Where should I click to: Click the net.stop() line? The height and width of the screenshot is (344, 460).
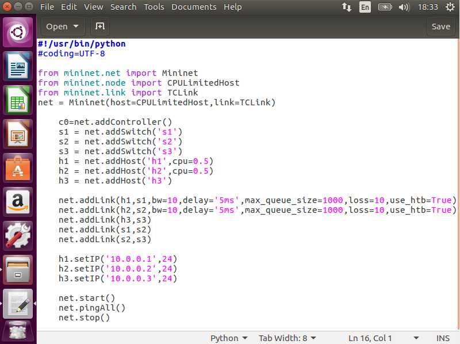[84, 318]
